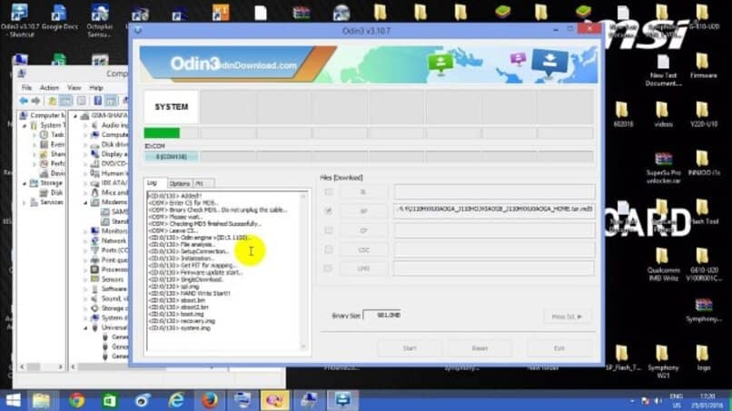The height and width of the screenshot is (411, 732).
Task: Toggle the BL file checkbox in Odin
Action: click(x=329, y=191)
